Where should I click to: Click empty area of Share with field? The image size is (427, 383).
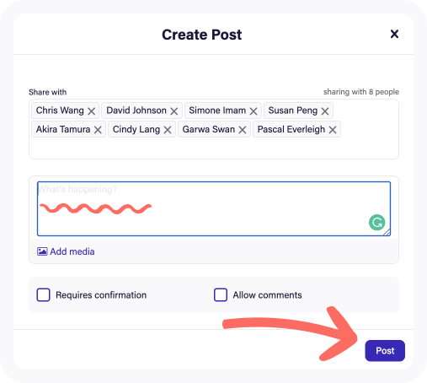coord(214,148)
